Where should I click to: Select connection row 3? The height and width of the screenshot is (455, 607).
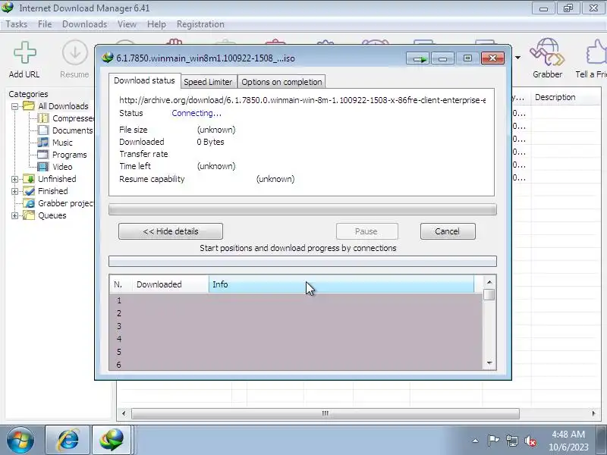pos(296,326)
